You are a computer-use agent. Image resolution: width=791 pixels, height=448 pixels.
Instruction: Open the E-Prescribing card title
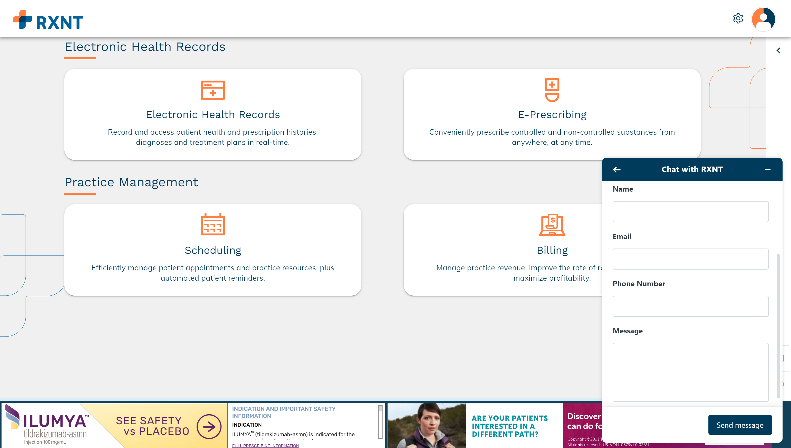point(552,114)
